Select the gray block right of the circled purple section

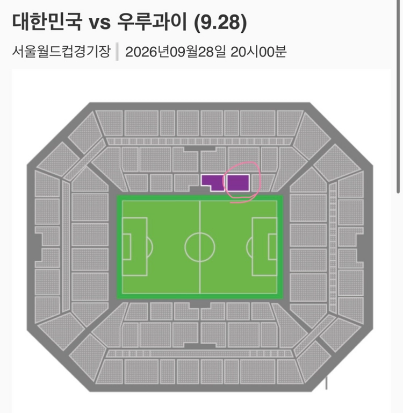[x=262, y=182]
